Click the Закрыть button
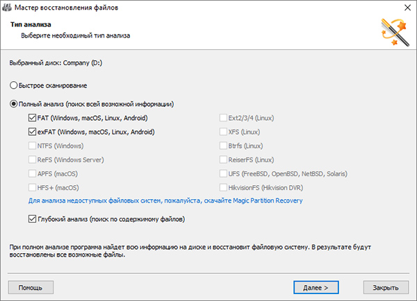The height and width of the screenshot is (301, 417). [x=386, y=287]
